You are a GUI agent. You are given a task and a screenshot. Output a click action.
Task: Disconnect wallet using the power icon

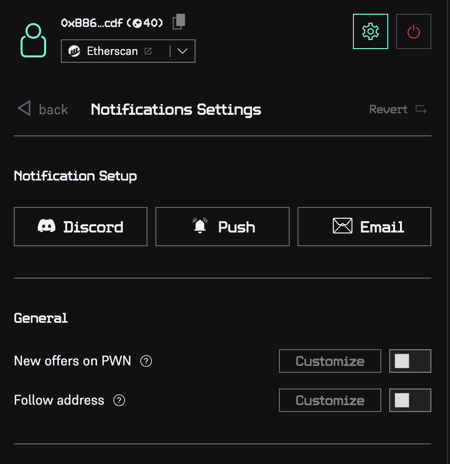pyautogui.click(x=413, y=31)
